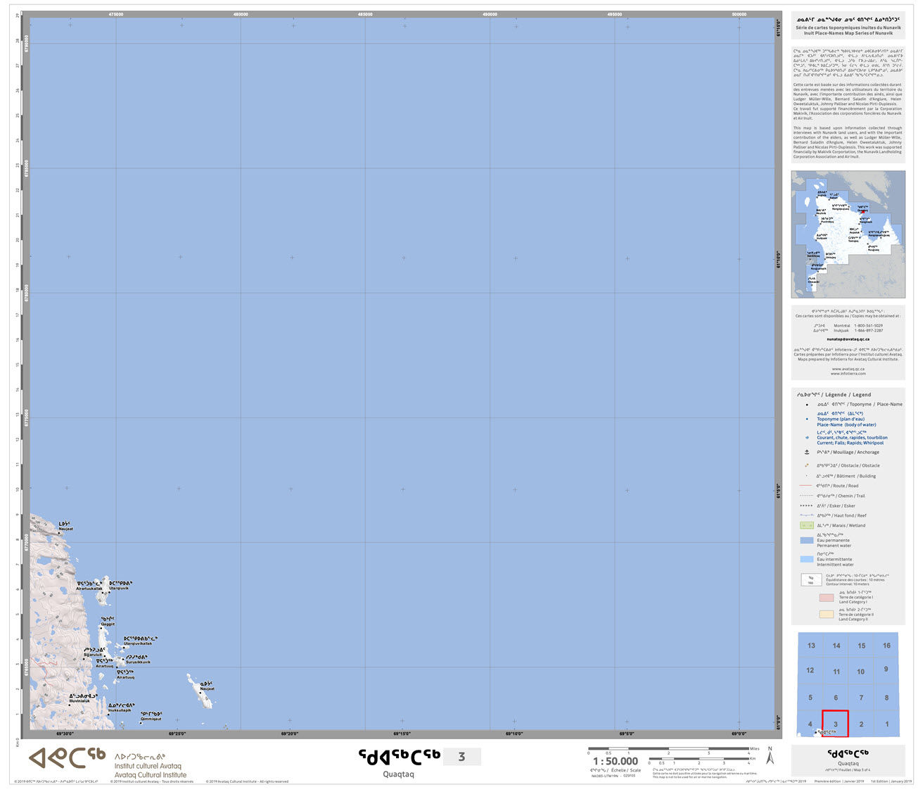Click the Land Category II yellow swatch
918x792 pixels.
tap(827, 615)
